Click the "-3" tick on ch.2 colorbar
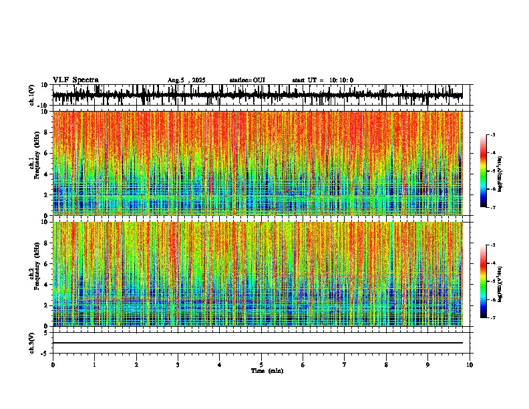Image resolution: width=529 pixels, height=409 pixels. point(493,245)
